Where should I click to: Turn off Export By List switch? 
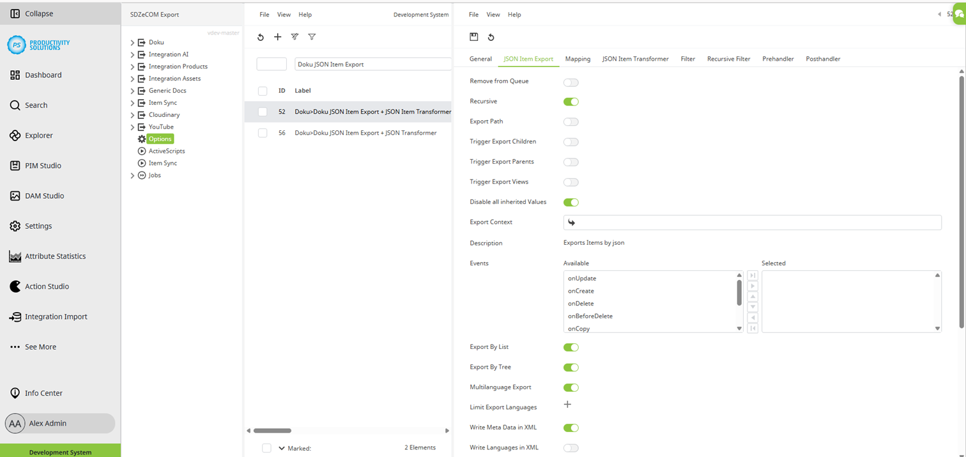(x=571, y=347)
